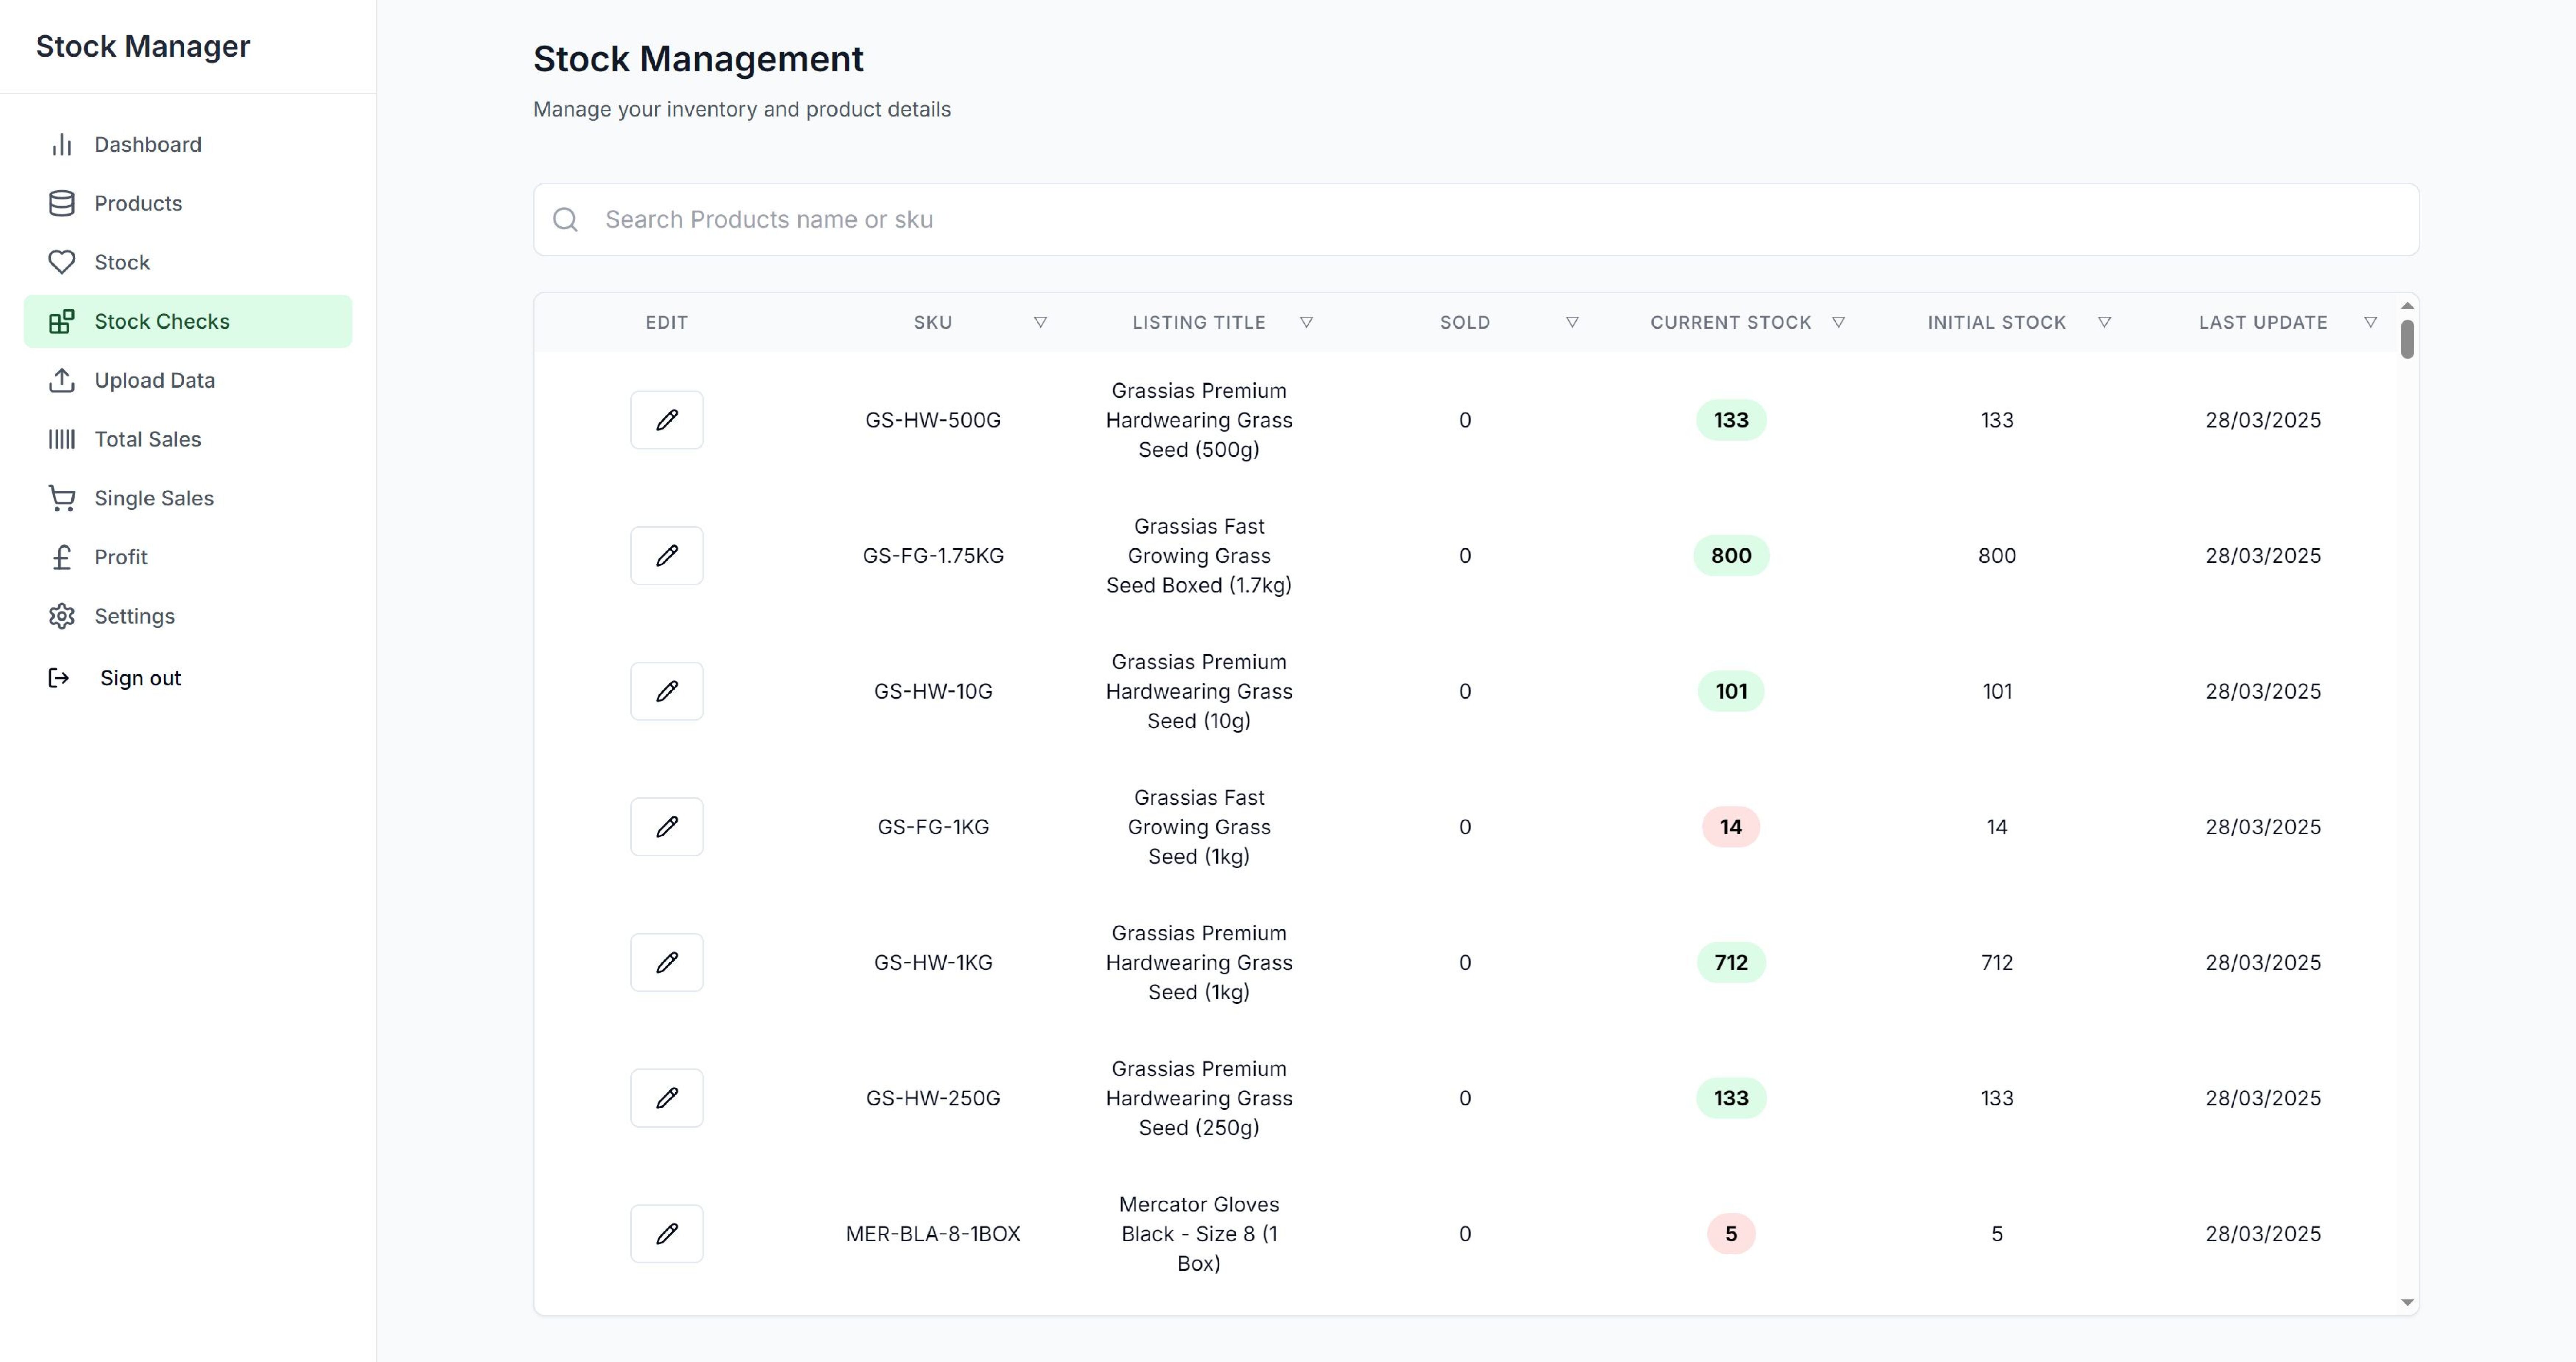Click the Settings gear icon

(x=62, y=616)
